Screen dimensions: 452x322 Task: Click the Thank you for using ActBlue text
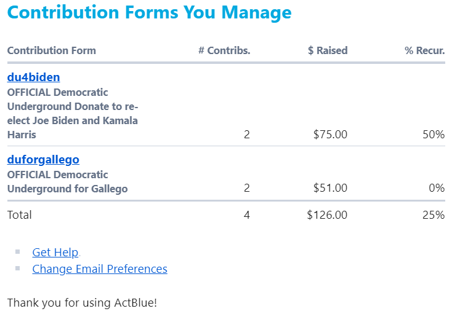[82, 302]
